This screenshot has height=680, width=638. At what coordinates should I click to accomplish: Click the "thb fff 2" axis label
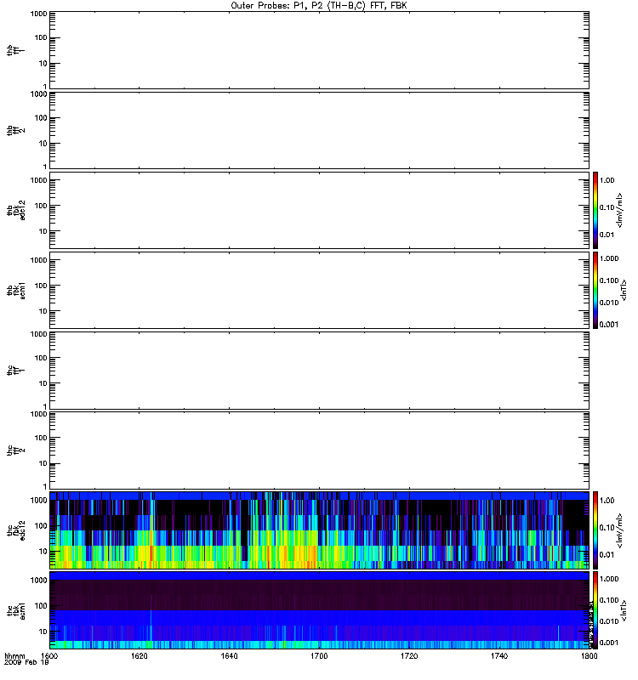point(15,130)
